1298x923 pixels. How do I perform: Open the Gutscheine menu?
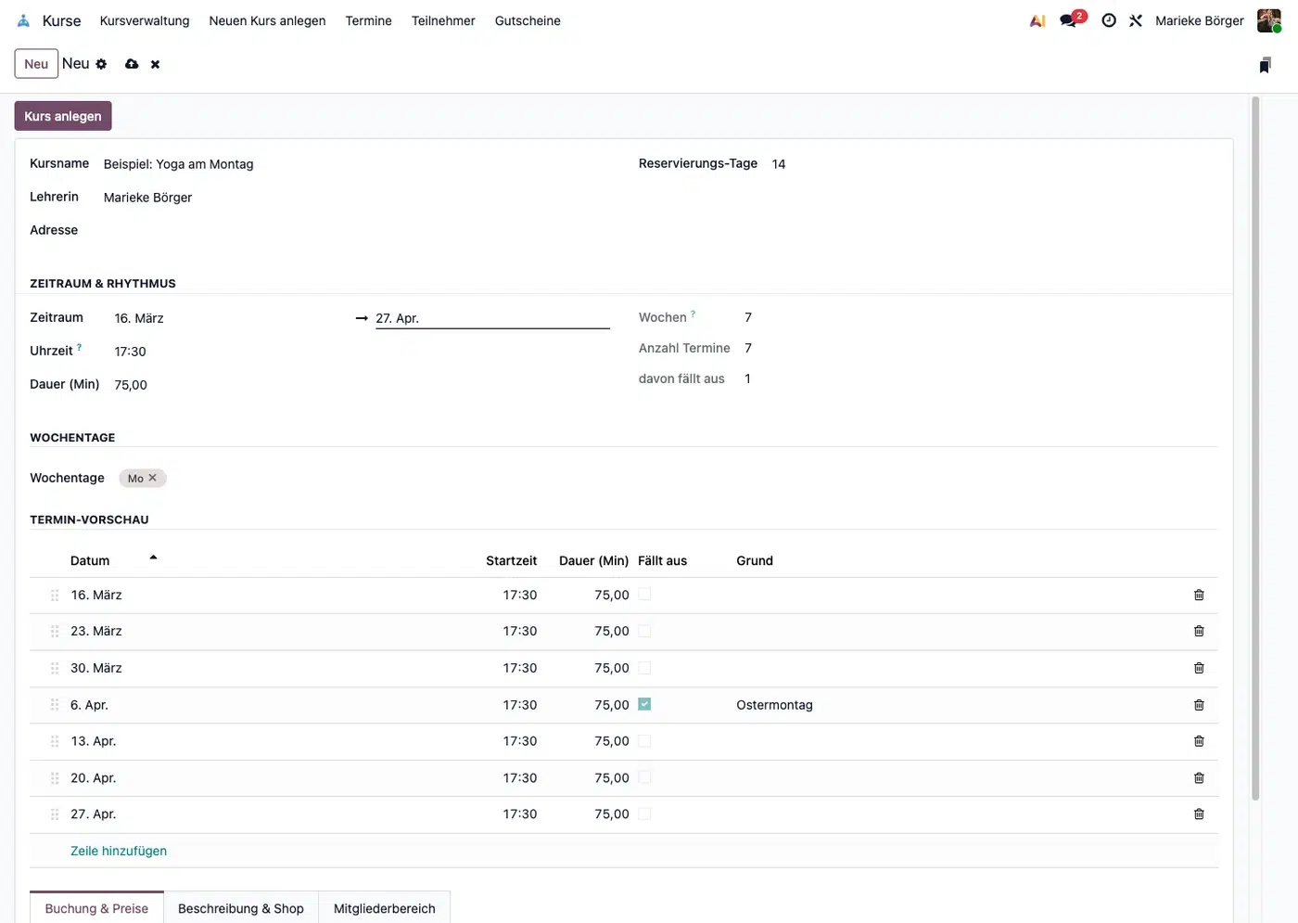click(x=528, y=20)
